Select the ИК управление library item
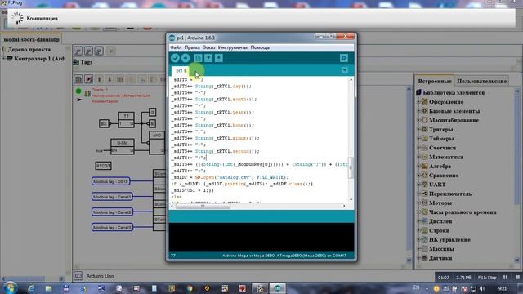Screen dimensions: 523x294 (x=449, y=239)
